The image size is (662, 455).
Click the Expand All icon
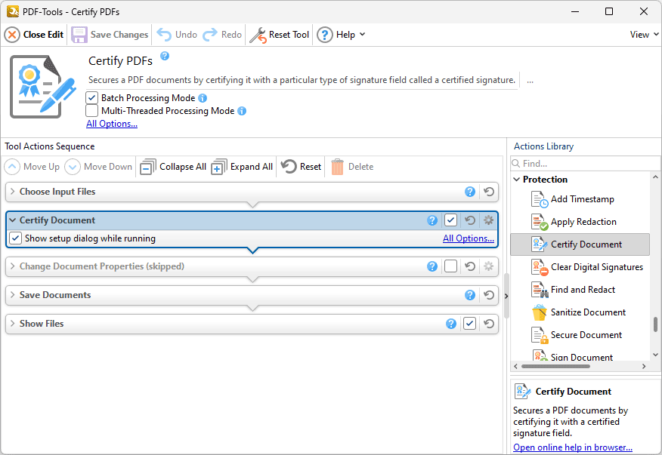219,167
